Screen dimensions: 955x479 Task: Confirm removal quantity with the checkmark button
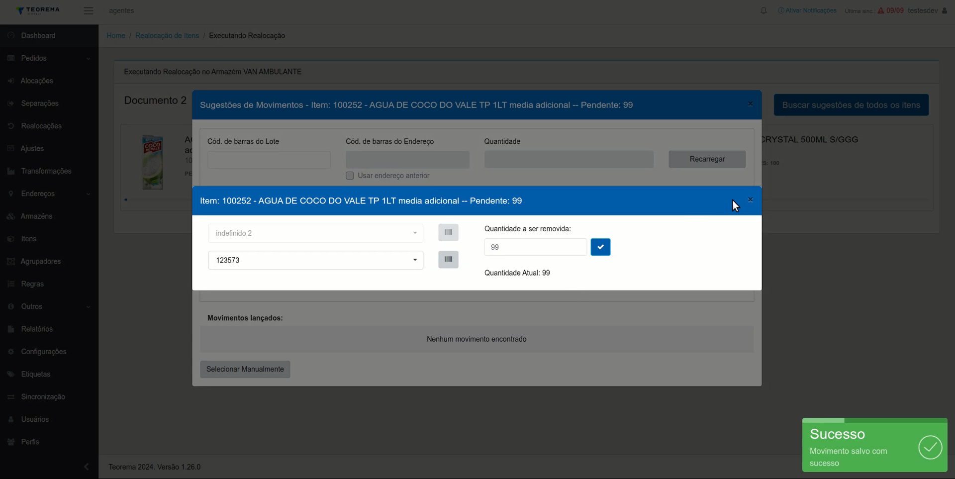pos(600,247)
